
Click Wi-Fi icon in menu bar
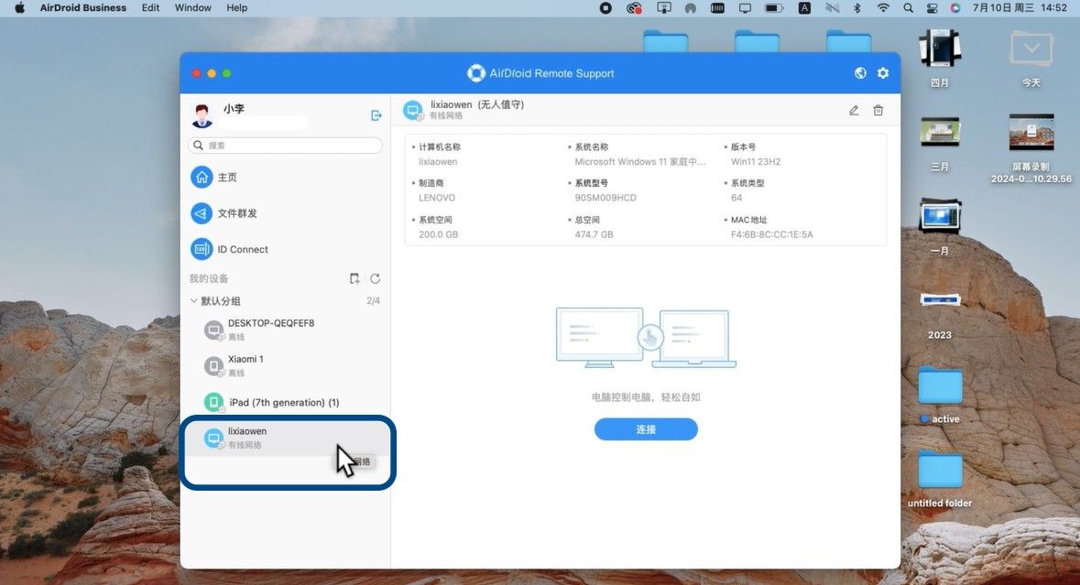883,7
